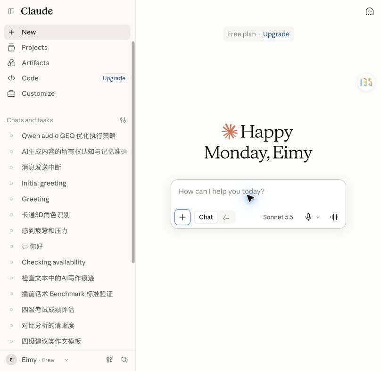Viewport: 381px width, 371px height.
Task: Click the colorful 135 floating badge
Action: tap(366, 82)
